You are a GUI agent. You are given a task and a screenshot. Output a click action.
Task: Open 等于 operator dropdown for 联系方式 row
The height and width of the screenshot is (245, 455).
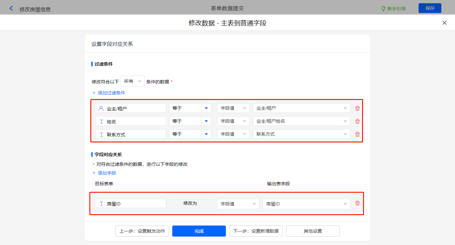coord(206,134)
